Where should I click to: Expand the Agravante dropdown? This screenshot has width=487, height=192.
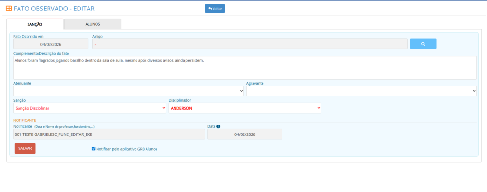pos(361,91)
